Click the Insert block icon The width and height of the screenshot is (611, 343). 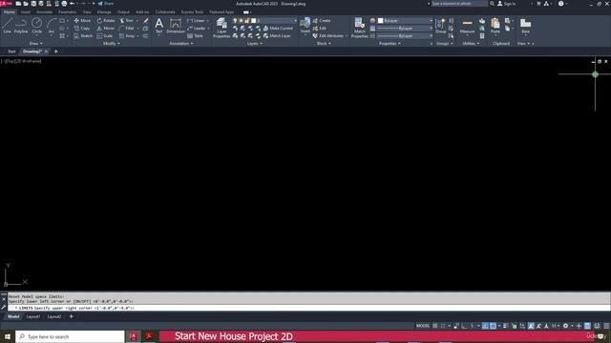pyautogui.click(x=305, y=25)
